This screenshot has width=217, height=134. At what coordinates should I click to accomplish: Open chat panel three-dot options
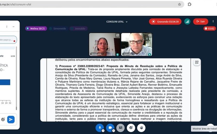point(7,27)
